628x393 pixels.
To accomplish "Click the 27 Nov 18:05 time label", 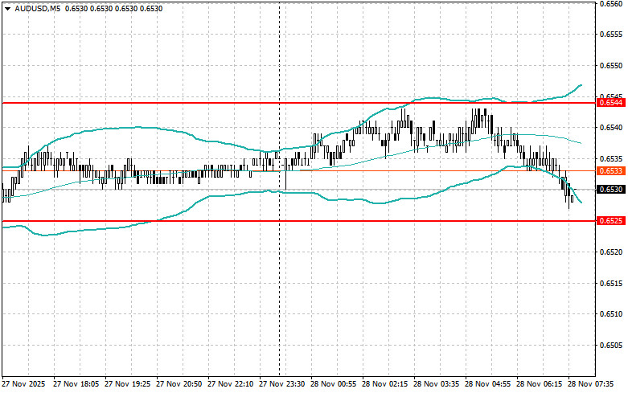I will [76, 384].
